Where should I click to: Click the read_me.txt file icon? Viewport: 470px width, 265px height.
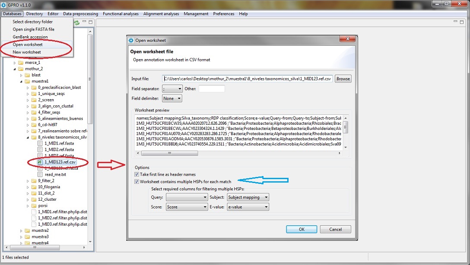click(40, 174)
